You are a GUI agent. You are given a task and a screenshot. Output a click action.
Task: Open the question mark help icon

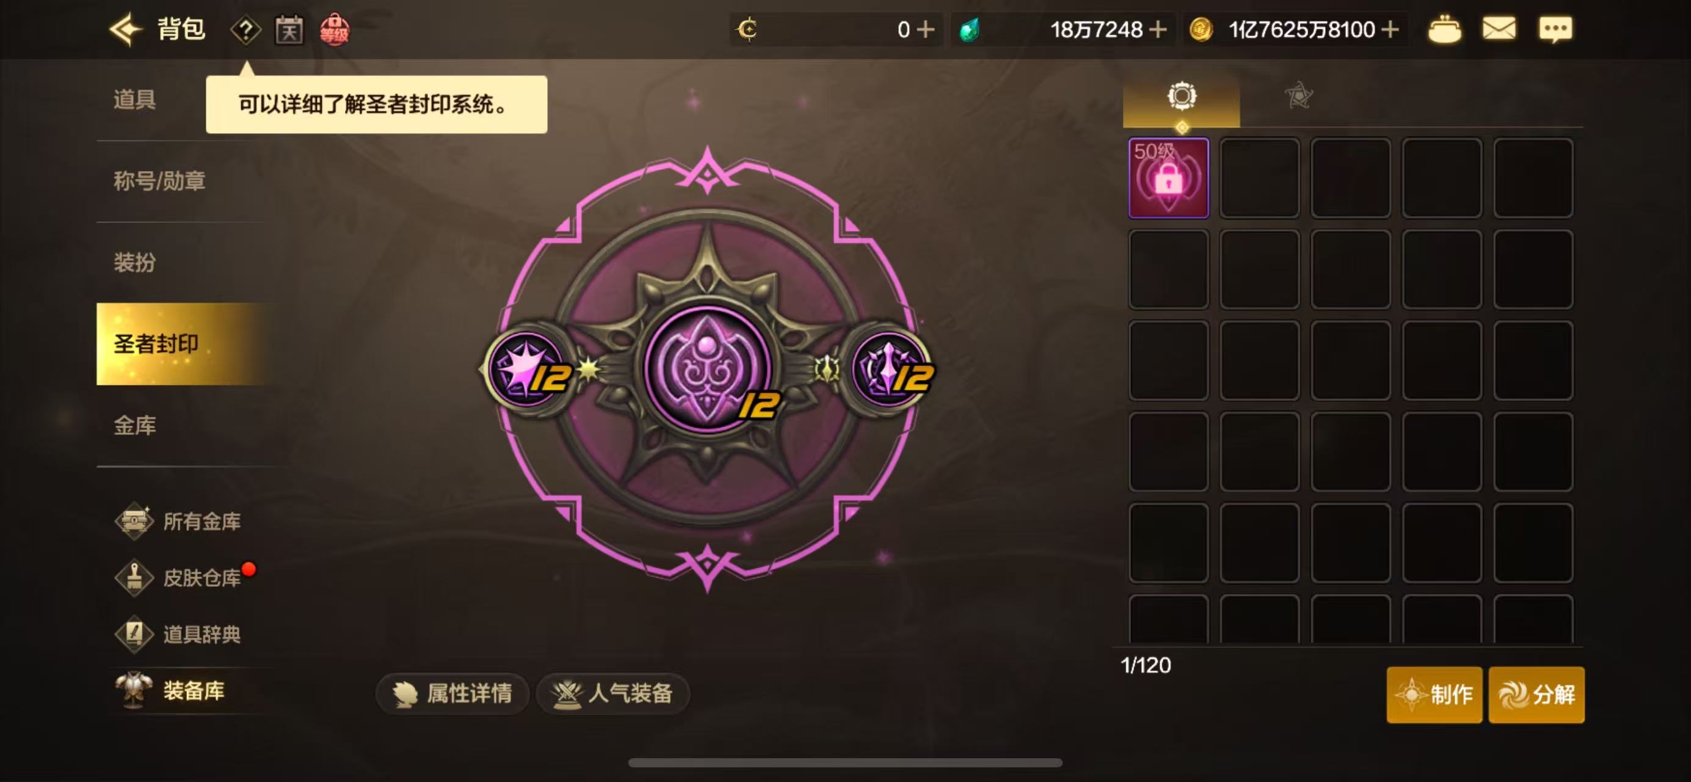245,30
